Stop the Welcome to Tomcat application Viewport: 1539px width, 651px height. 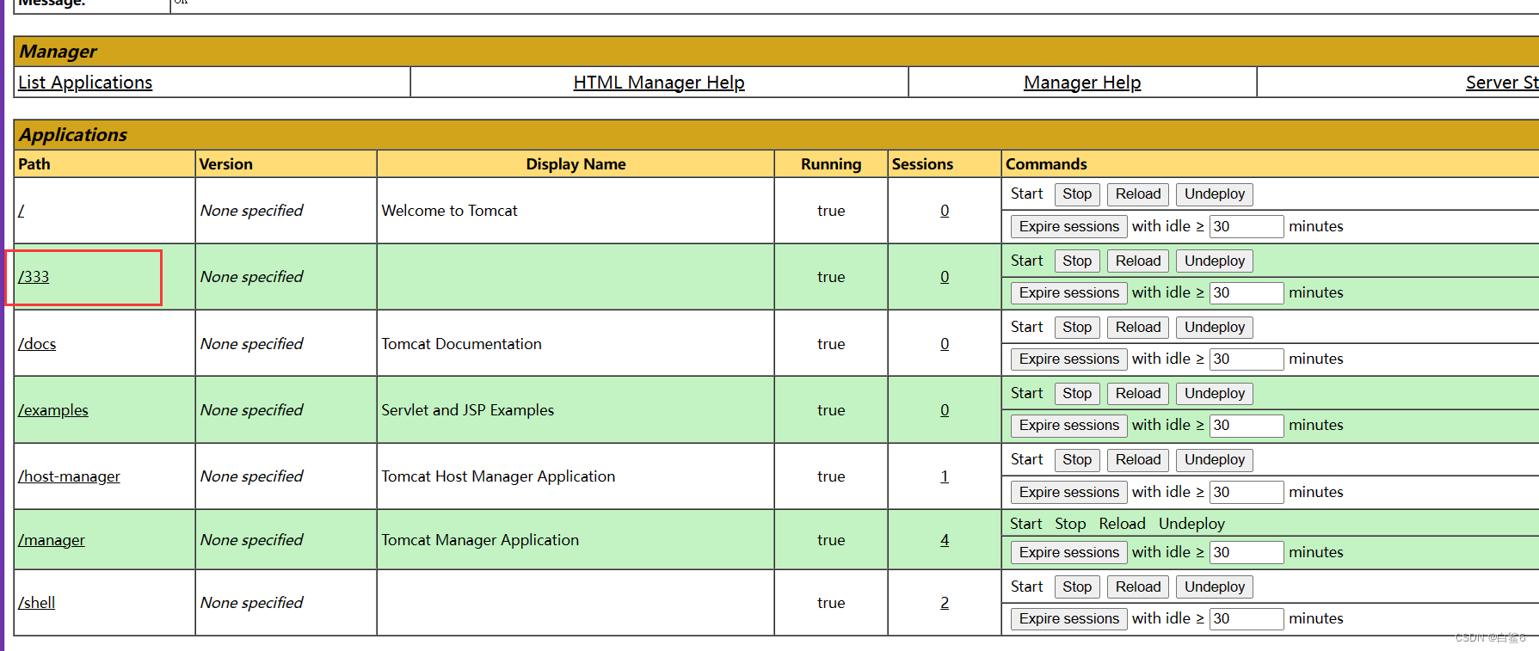(x=1077, y=194)
